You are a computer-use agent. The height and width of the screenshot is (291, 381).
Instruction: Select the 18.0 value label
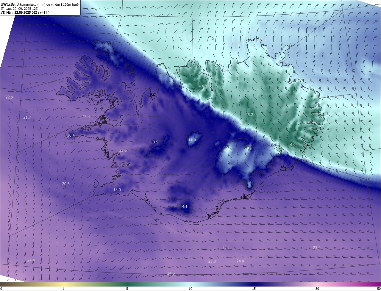point(117,190)
